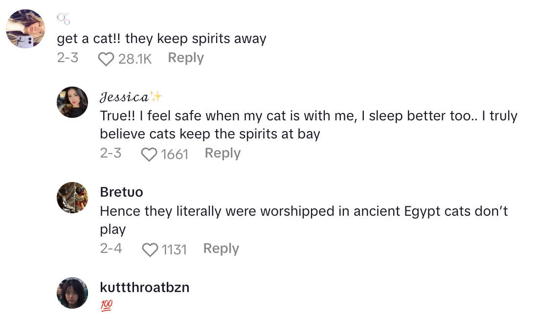
Task: Select the 2-3 date under the top comment
Action: click(68, 58)
